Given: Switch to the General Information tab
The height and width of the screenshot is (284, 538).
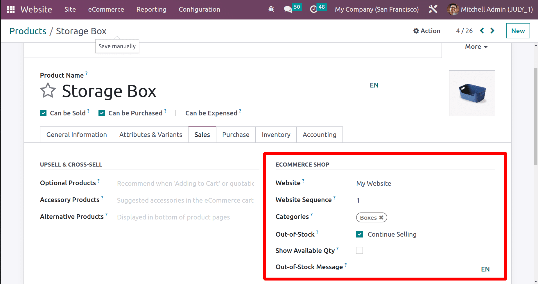Looking at the screenshot, I should (77, 135).
